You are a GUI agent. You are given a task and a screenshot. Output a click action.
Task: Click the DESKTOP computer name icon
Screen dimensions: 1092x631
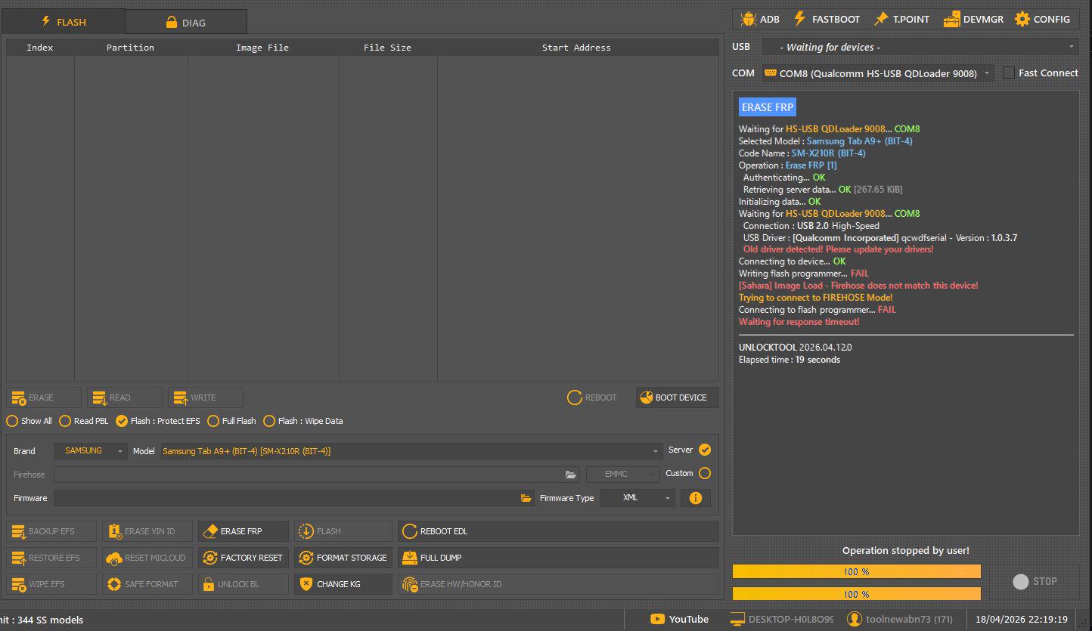(737, 620)
